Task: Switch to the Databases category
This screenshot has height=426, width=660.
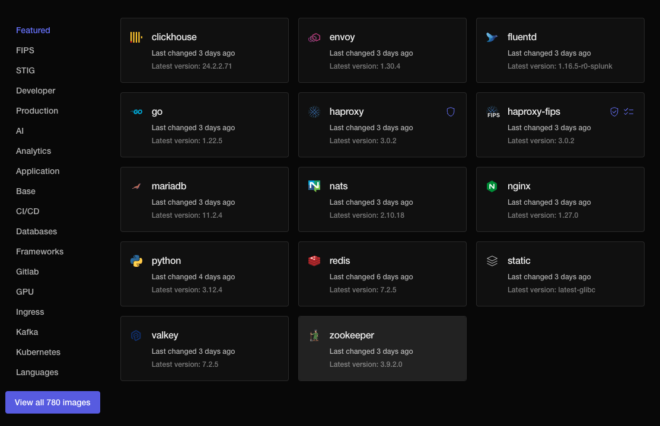Action: (x=36, y=231)
